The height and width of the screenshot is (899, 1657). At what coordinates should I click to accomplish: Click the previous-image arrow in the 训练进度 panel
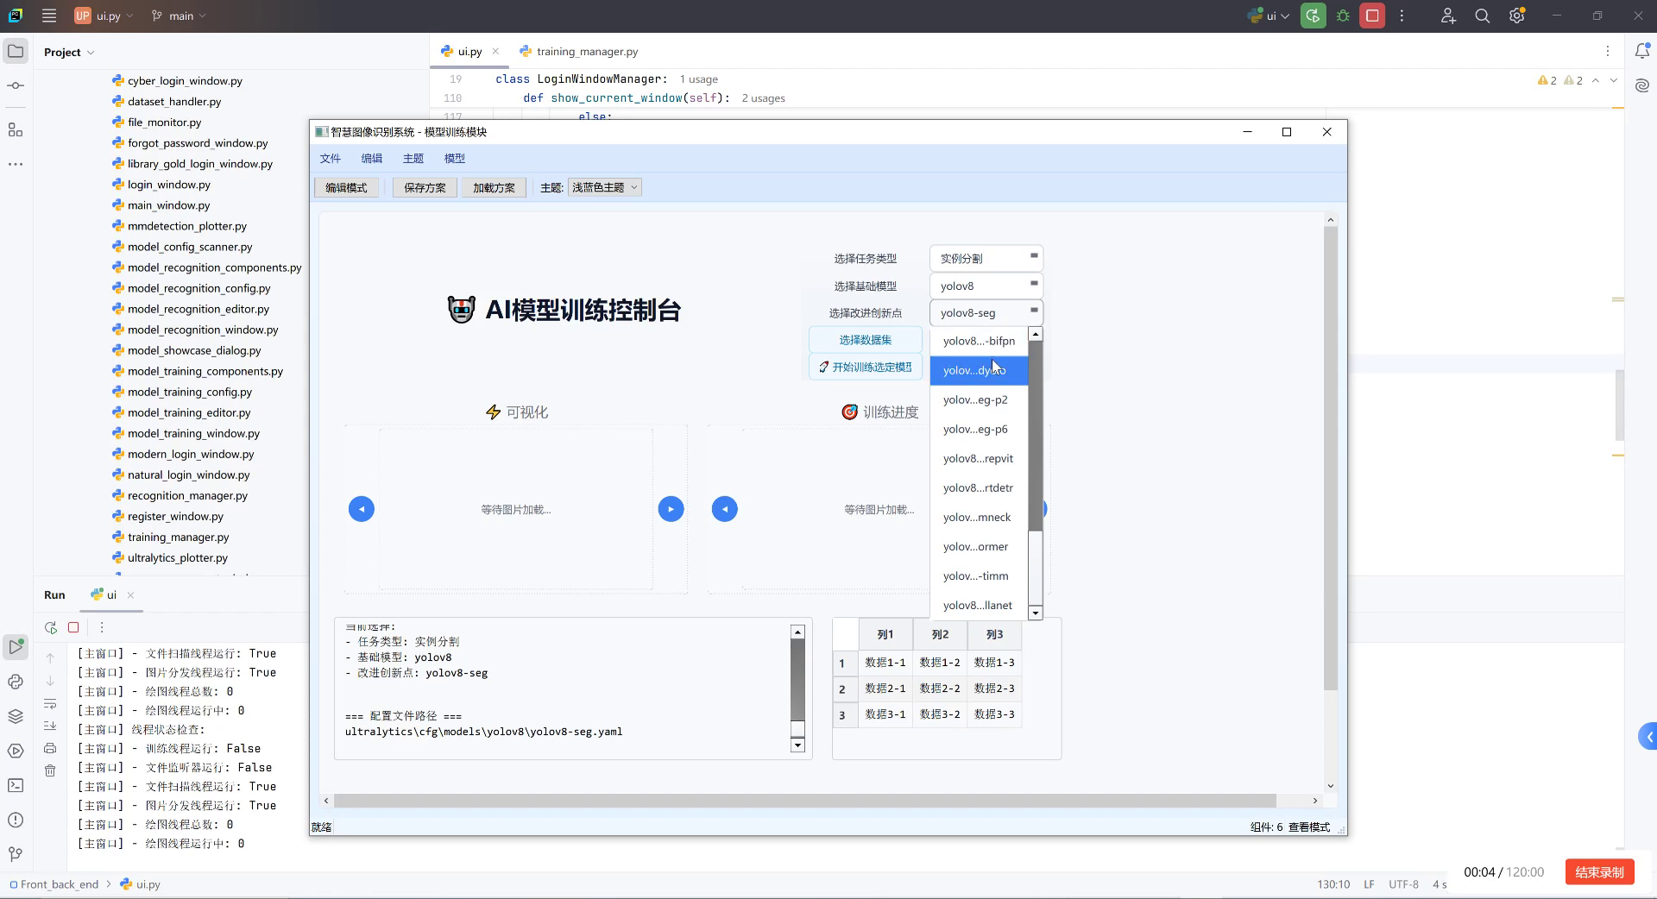[x=725, y=509]
